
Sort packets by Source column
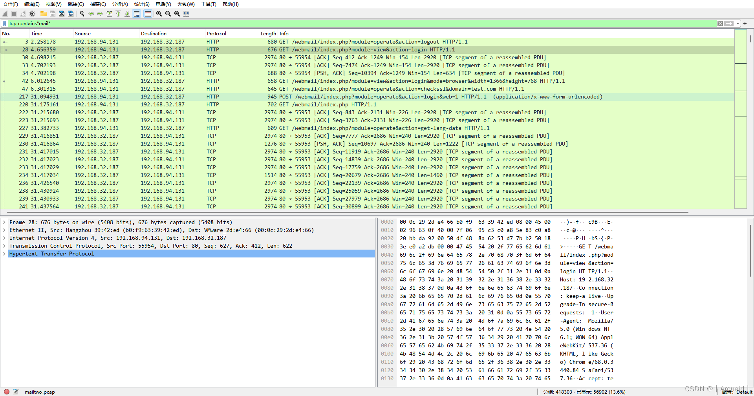tap(106, 34)
